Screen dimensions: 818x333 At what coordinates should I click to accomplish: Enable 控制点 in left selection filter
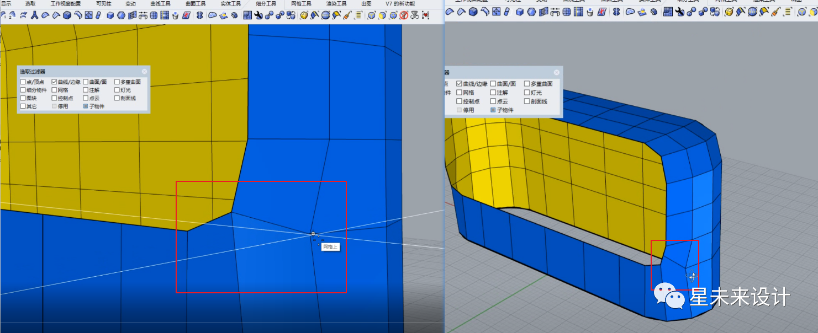54,98
